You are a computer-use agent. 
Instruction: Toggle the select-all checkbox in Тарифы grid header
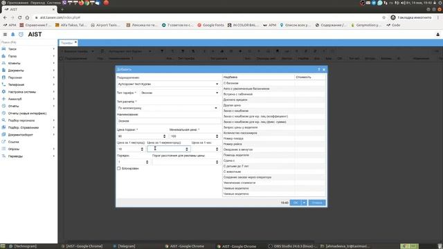(x=61, y=58)
